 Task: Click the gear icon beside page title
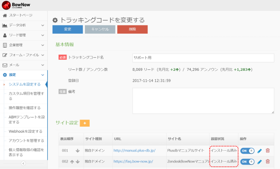pyautogui.click(x=55, y=20)
